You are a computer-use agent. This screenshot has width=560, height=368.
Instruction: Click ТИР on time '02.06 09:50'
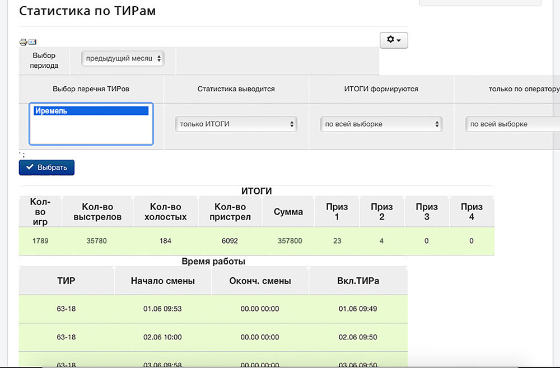click(x=358, y=337)
